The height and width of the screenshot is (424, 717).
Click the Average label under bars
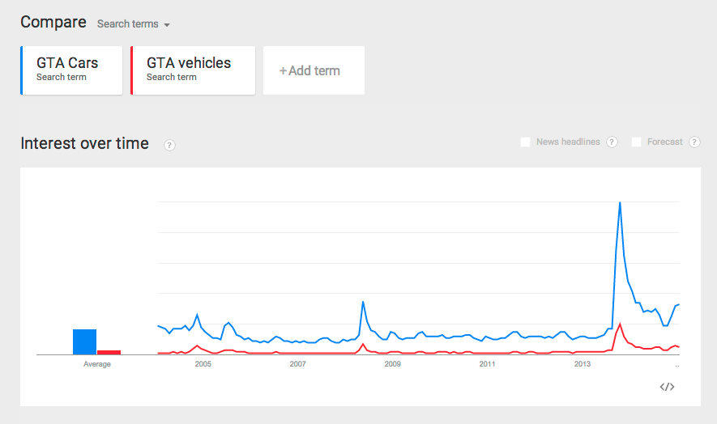coord(97,364)
